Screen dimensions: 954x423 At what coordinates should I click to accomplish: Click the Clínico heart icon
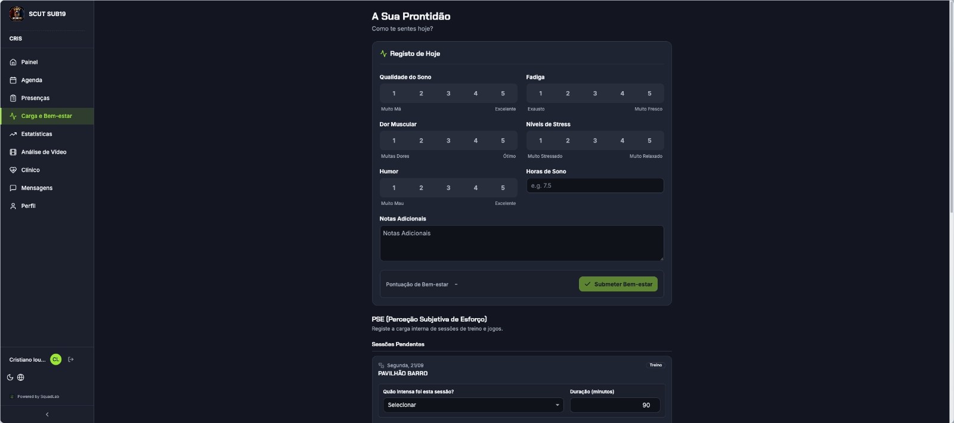pyautogui.click(x=13, y=170)
